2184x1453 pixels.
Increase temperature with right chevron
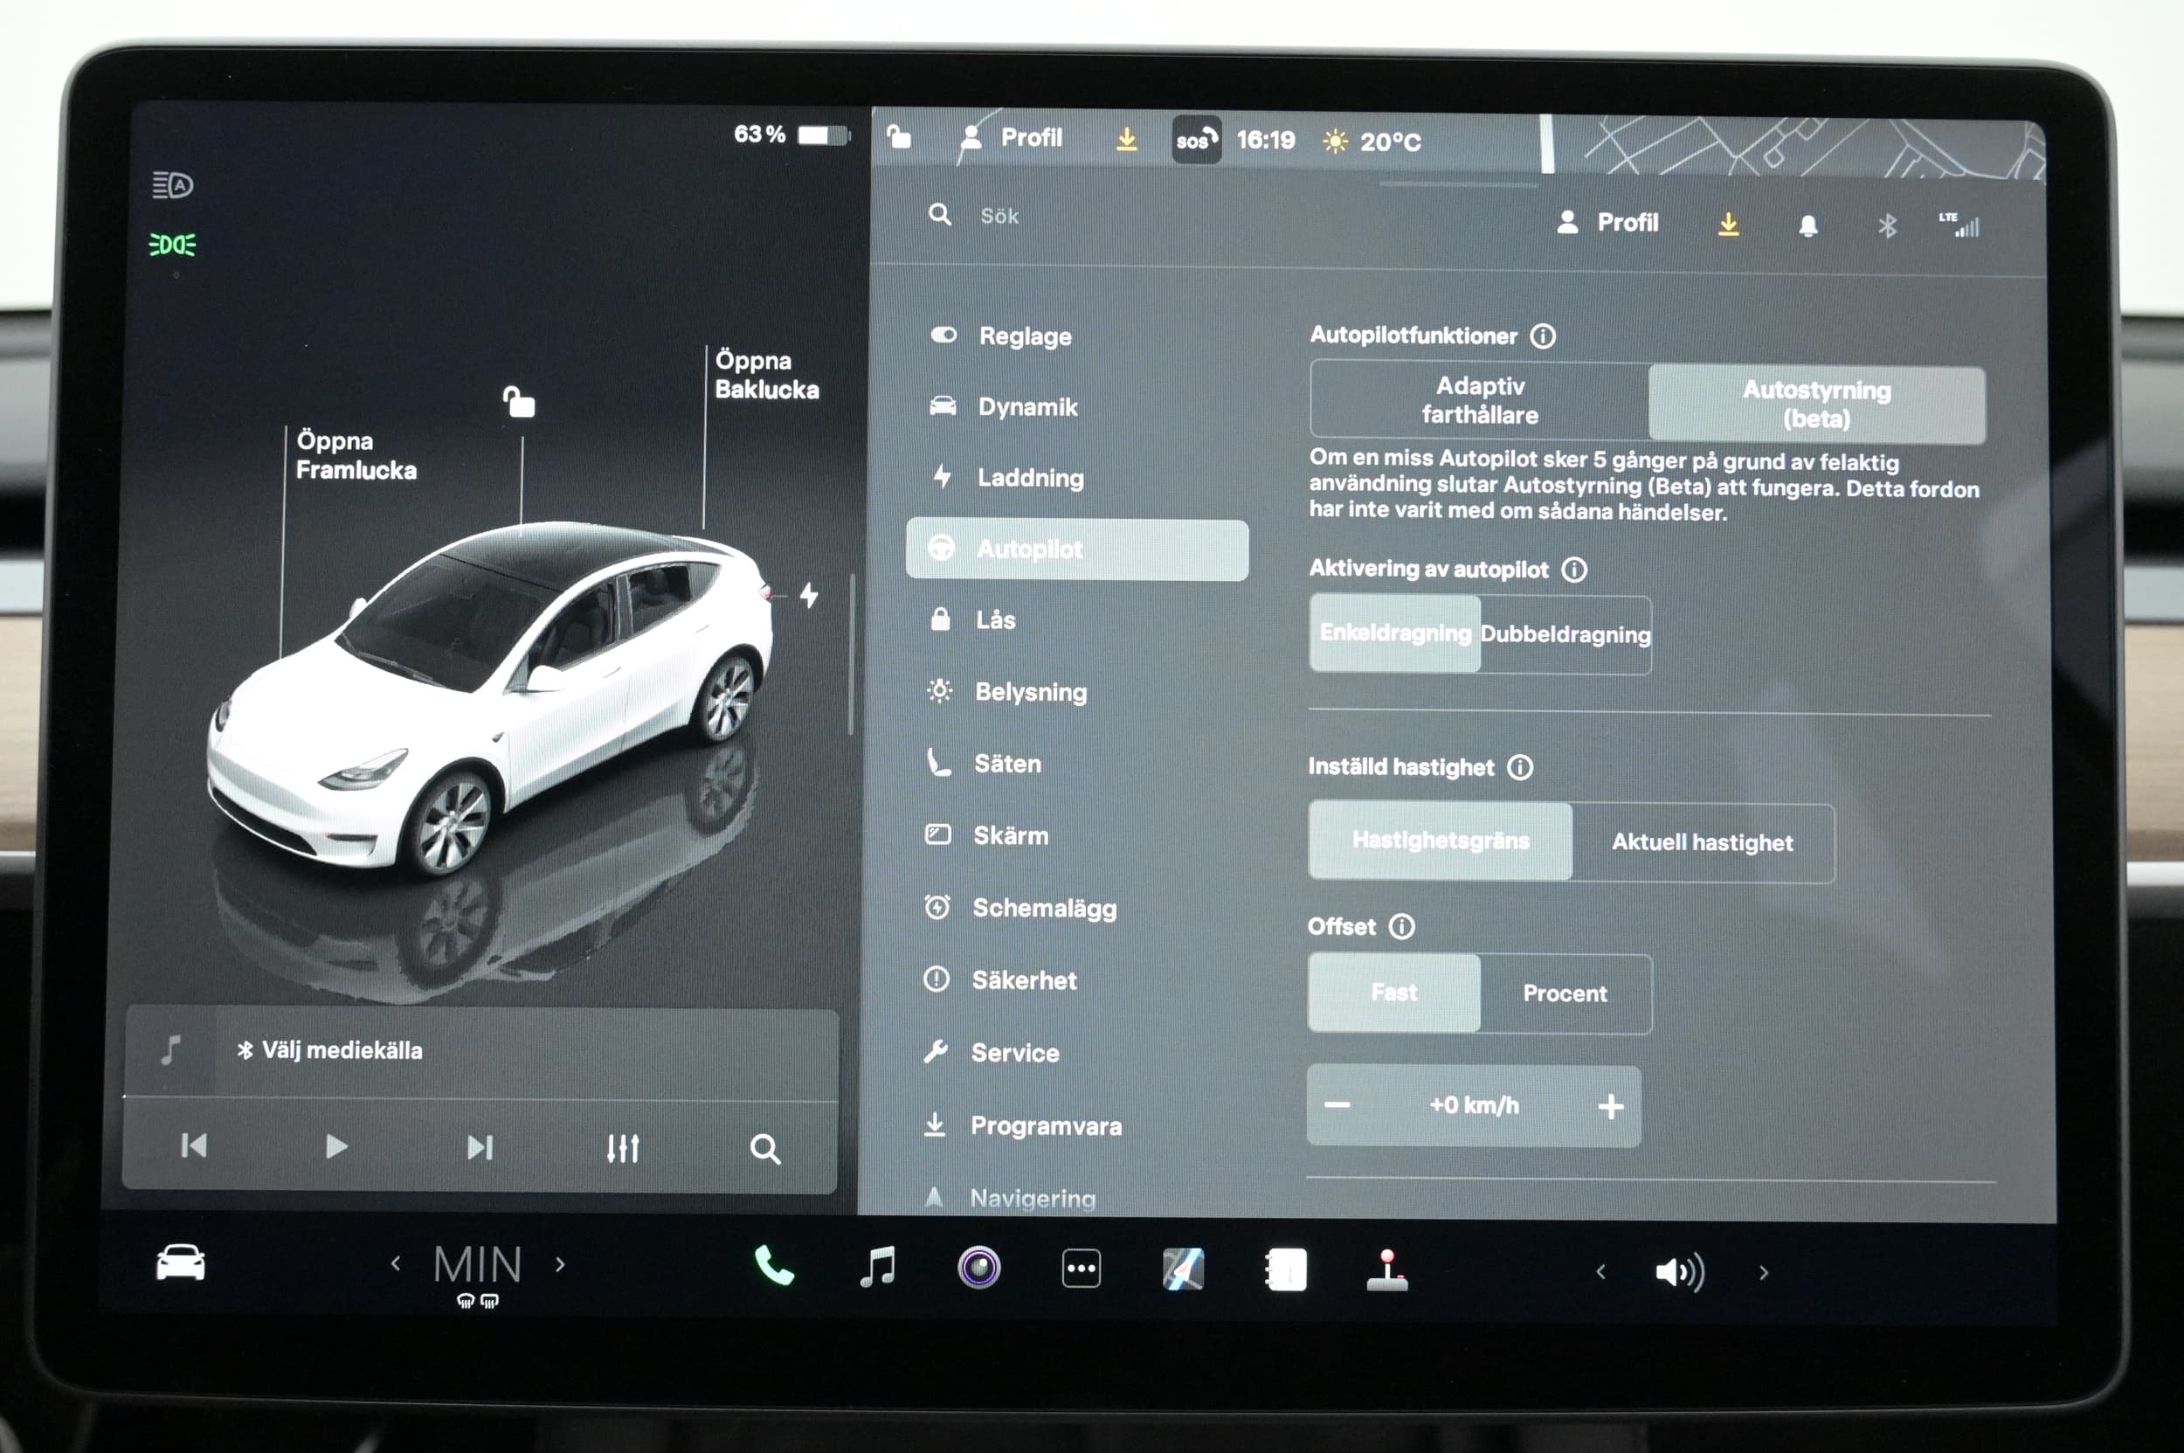(x=560, y=1264)
